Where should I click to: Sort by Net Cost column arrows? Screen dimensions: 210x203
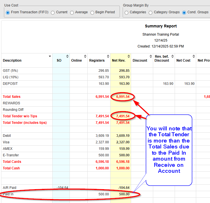coord(194,56)
